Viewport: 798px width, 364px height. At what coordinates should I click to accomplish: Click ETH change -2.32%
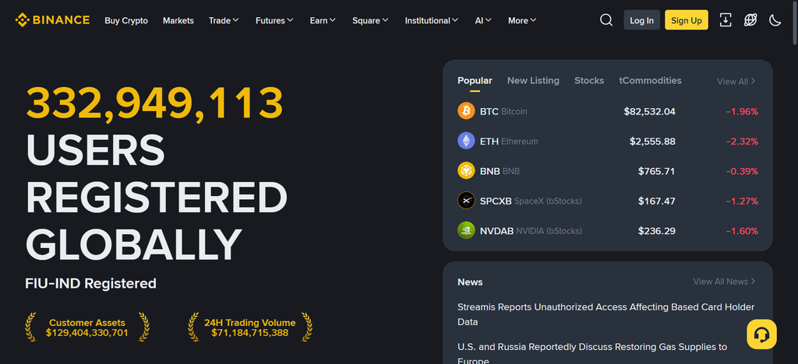click(x=742, y=141)
